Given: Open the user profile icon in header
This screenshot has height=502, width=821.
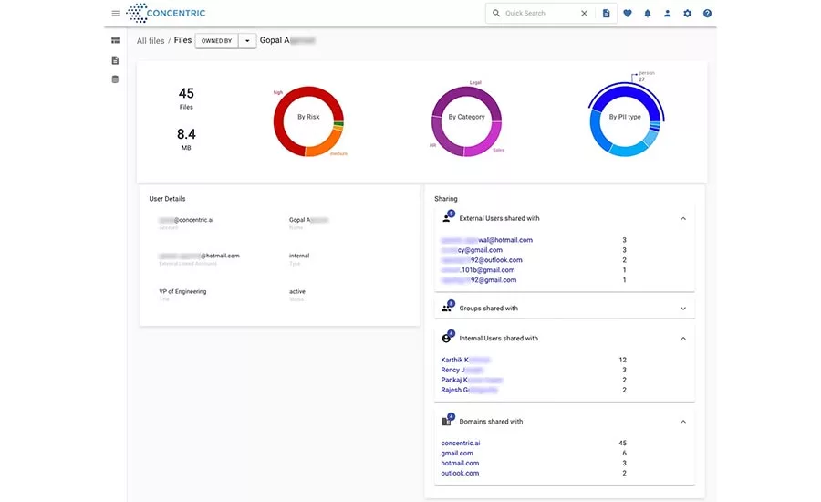Looking at the screenshot, I should tap(668, 14).
